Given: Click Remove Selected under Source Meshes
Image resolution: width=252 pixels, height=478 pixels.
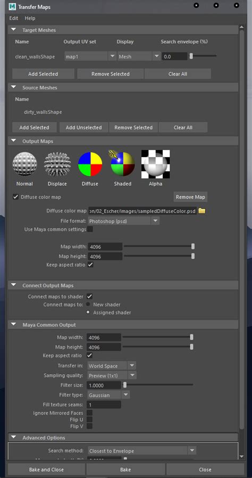Looking at the screenshot, I should coord(133,127).
